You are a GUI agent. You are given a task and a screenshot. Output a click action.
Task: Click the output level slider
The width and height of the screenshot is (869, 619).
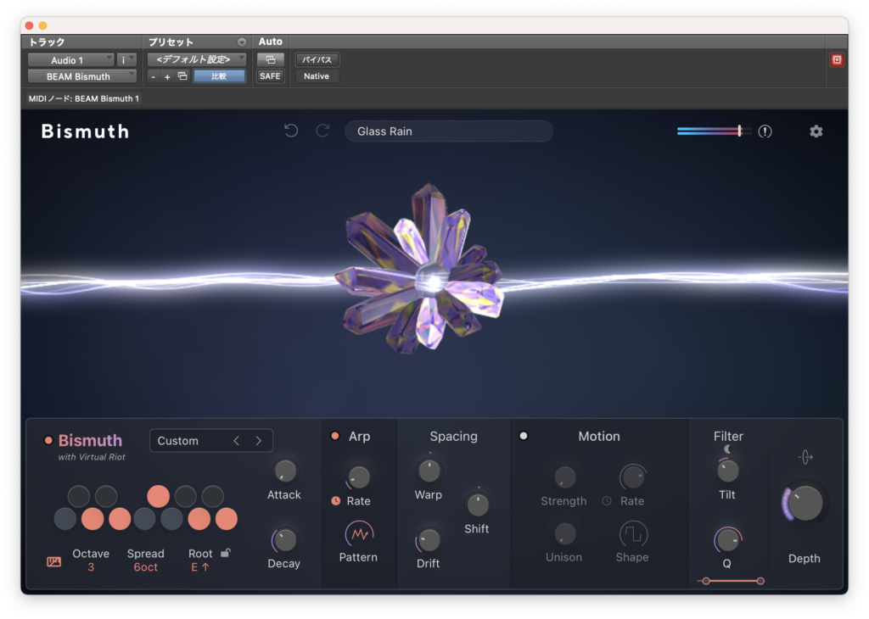point(714,131)
